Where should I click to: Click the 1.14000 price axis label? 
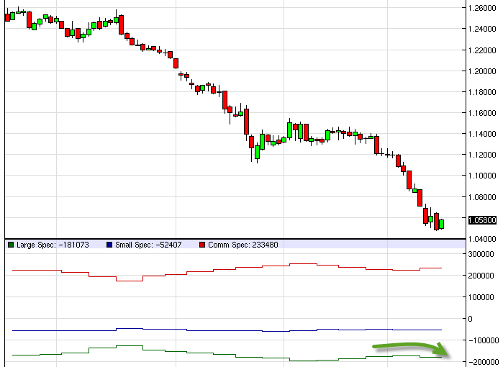pyautogui.click(x=482, y=134)
